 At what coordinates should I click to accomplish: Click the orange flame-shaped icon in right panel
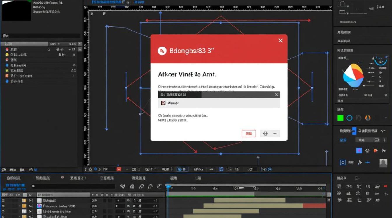[x=368, y=118]
